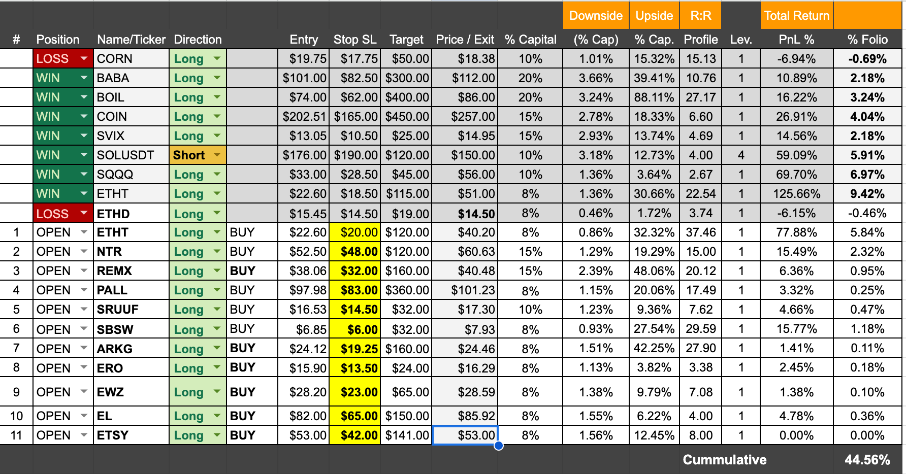Screen dimensions: 906x474
Task: Select the 37.46 R:R profile cell
Action: click(700, 232)
